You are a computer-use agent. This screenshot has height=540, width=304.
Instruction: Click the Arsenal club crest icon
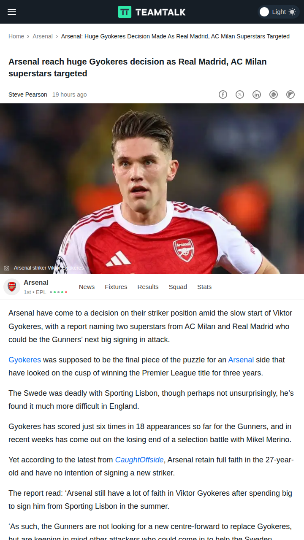12,287
